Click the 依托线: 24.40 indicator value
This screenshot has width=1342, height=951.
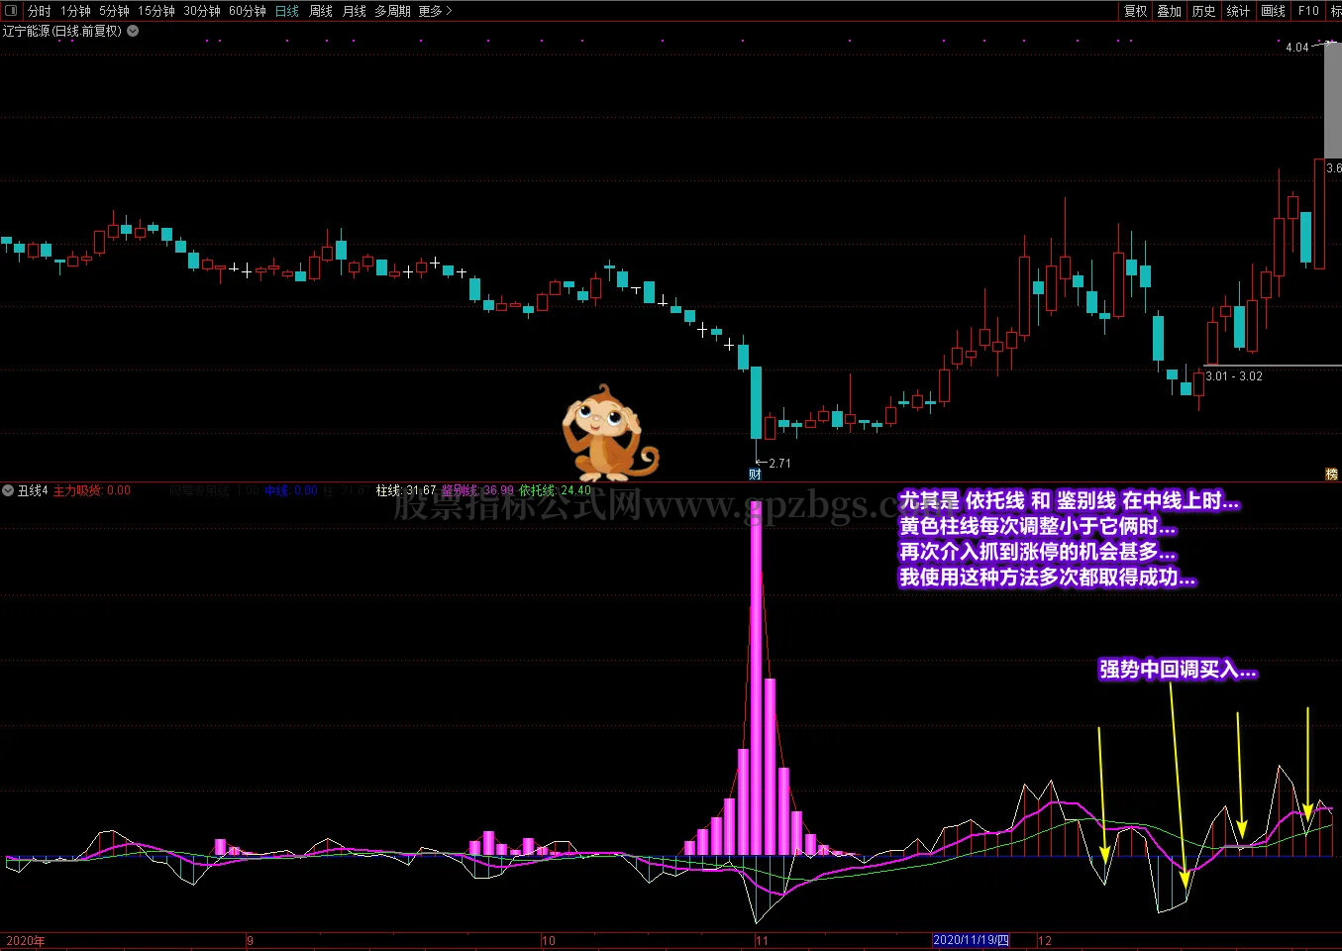(555, 490)
